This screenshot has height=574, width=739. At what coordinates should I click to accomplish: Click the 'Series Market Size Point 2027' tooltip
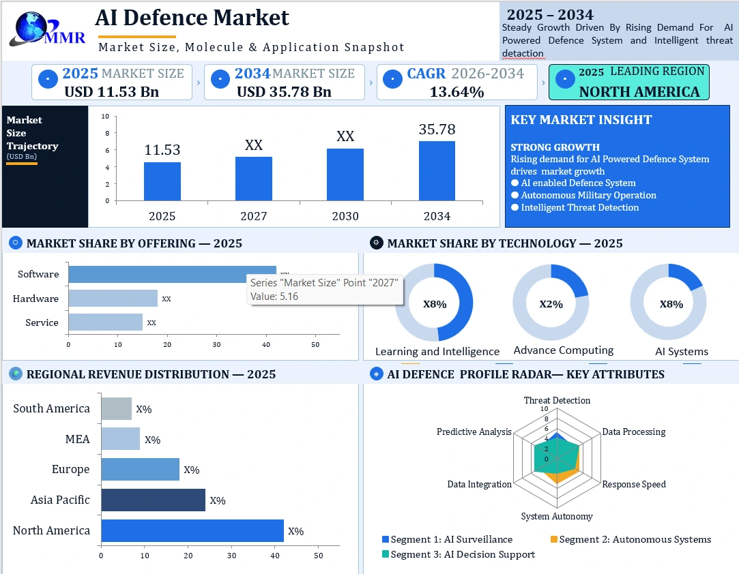tap(325, 290)
